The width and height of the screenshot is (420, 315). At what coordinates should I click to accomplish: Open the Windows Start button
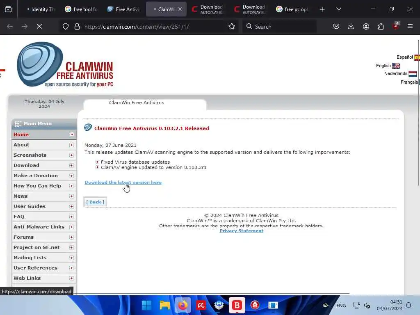tap(146, 305)
